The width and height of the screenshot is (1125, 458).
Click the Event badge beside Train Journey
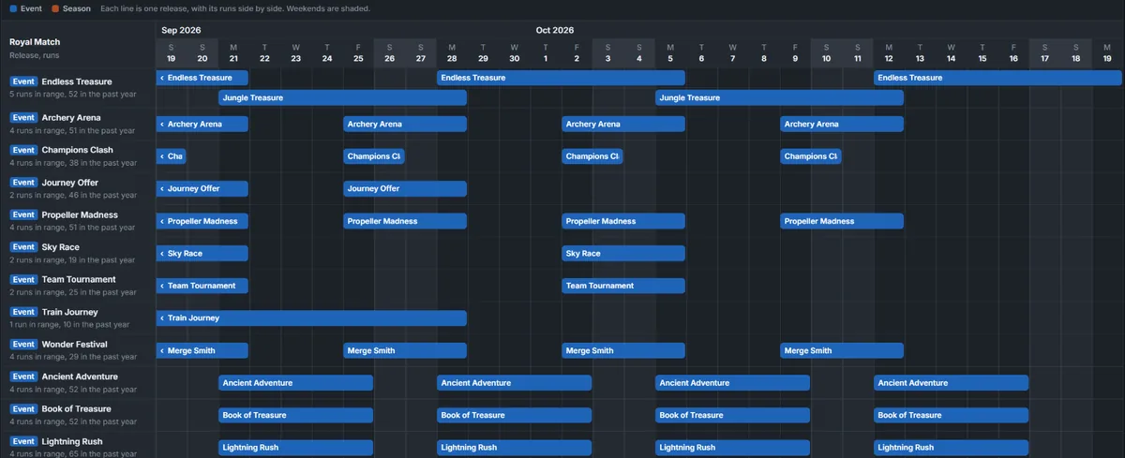pos(23,312)
